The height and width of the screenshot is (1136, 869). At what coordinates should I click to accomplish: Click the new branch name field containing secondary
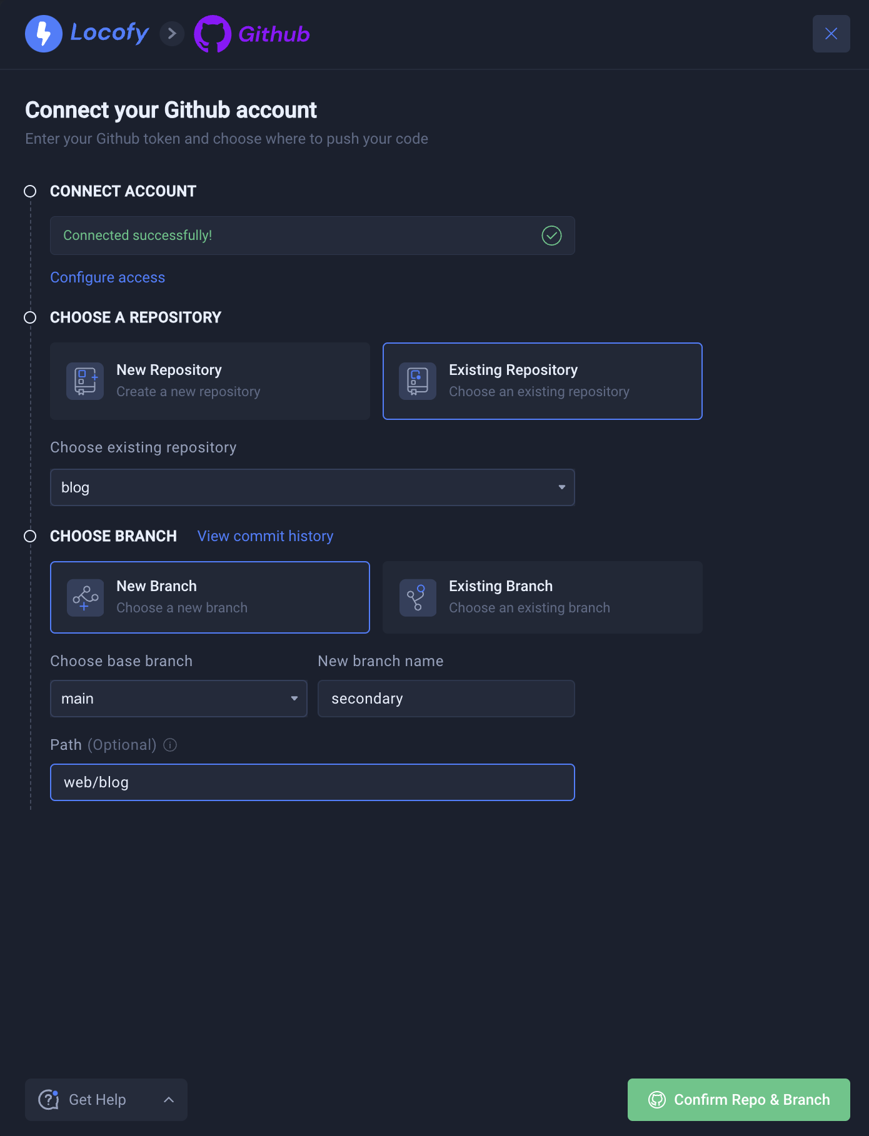446,699
